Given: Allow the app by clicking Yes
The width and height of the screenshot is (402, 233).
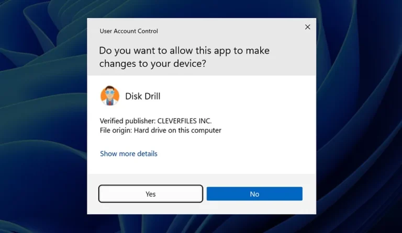Looking at the screenshot, I should coord(151,194).
